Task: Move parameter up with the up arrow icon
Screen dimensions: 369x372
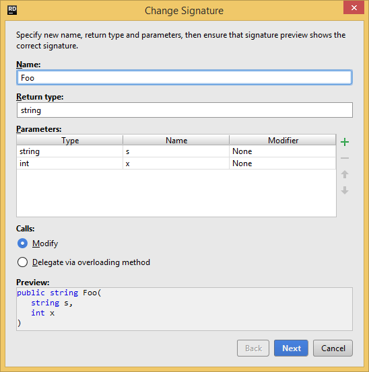Action: coord(345,174)
